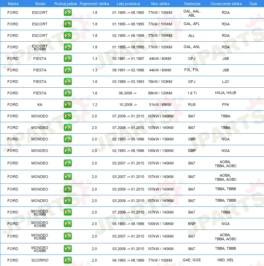Screen dimensions: 264x266
Task: Select the SCORPIO model cell
Action: pos(40,260)
